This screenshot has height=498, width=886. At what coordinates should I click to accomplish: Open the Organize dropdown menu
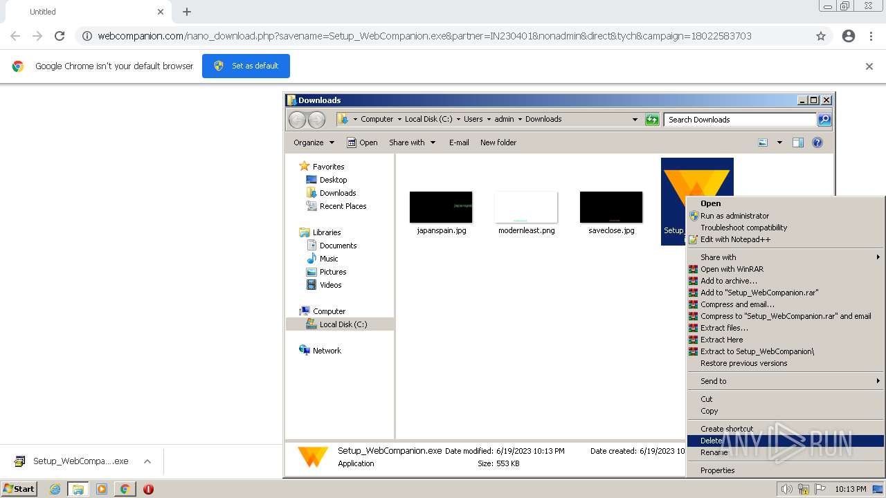pyautogui.click(x=314, y=142)
